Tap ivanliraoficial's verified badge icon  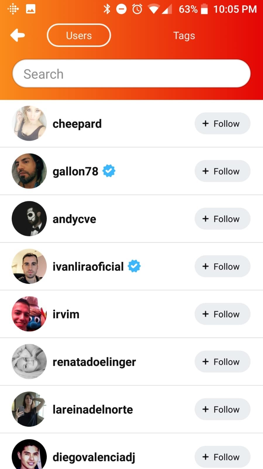tap(134, 266)
